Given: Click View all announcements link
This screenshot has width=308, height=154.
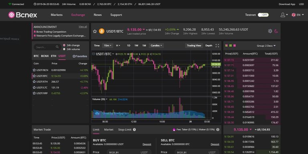Looking at the screenshot, I should 83,27.
